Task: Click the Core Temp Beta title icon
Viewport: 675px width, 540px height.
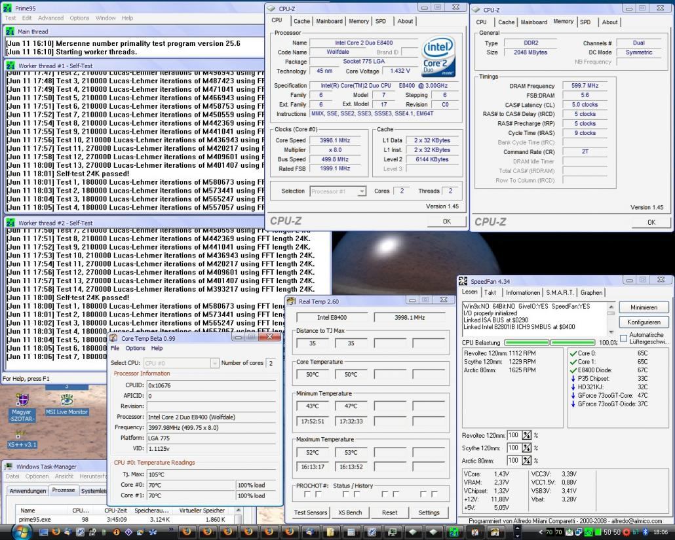Action: pos(113,338)
